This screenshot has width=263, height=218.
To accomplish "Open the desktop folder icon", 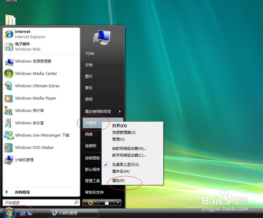I will 10,20.
